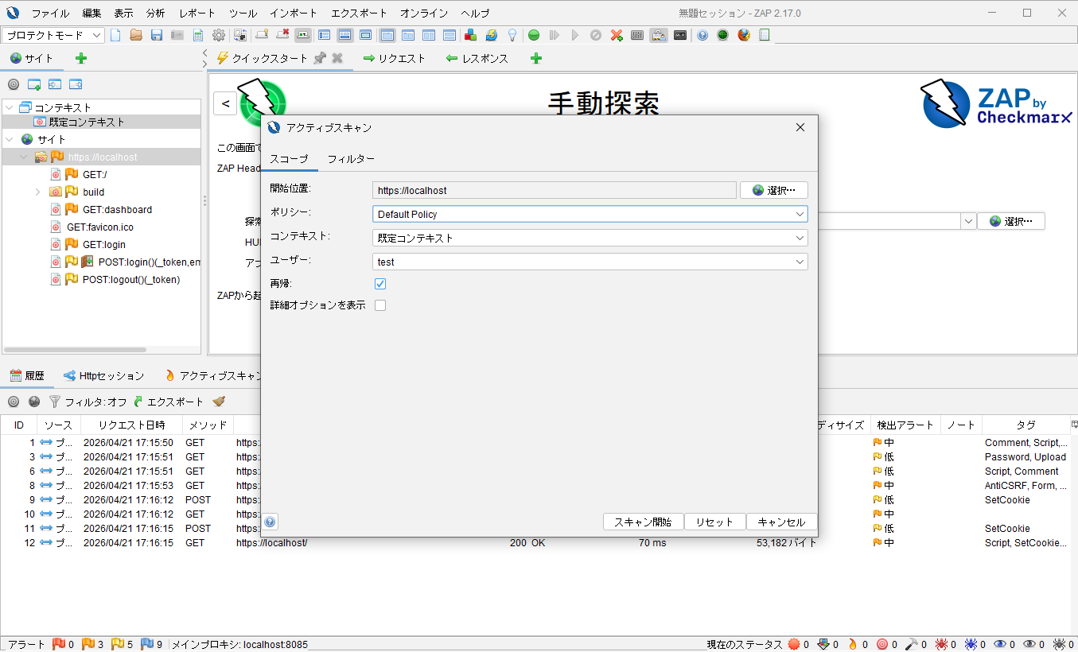The height and width of the screenshot is (652, 1078).
Task: Click the broom icon in history toolbar
Action: [x=219, y=402]
